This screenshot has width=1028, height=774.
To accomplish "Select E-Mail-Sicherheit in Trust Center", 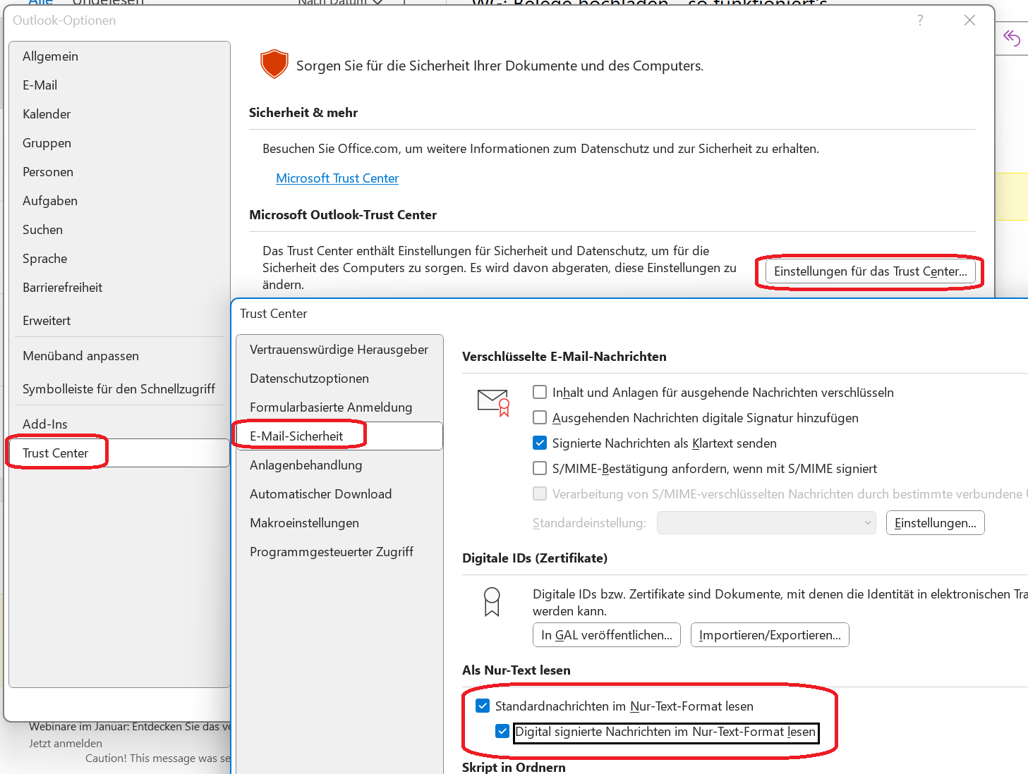I will coord(339,436).
